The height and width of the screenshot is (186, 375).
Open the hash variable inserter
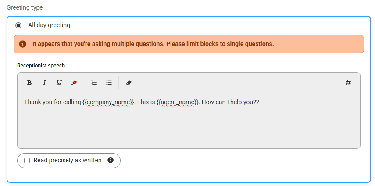tap(348, 83)
